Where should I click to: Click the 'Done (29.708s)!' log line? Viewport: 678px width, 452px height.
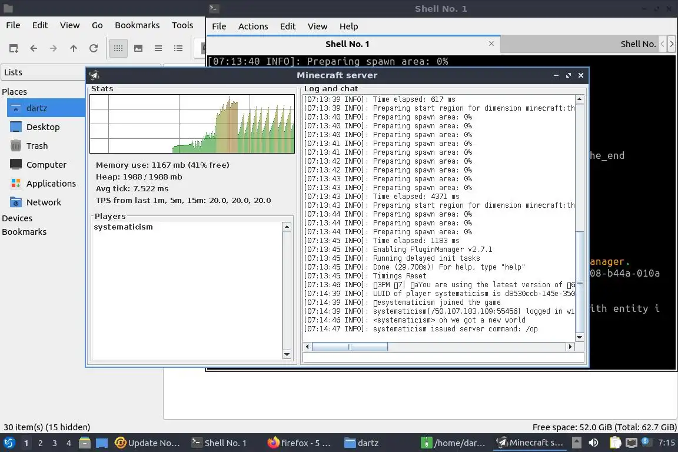click(414, 267)
